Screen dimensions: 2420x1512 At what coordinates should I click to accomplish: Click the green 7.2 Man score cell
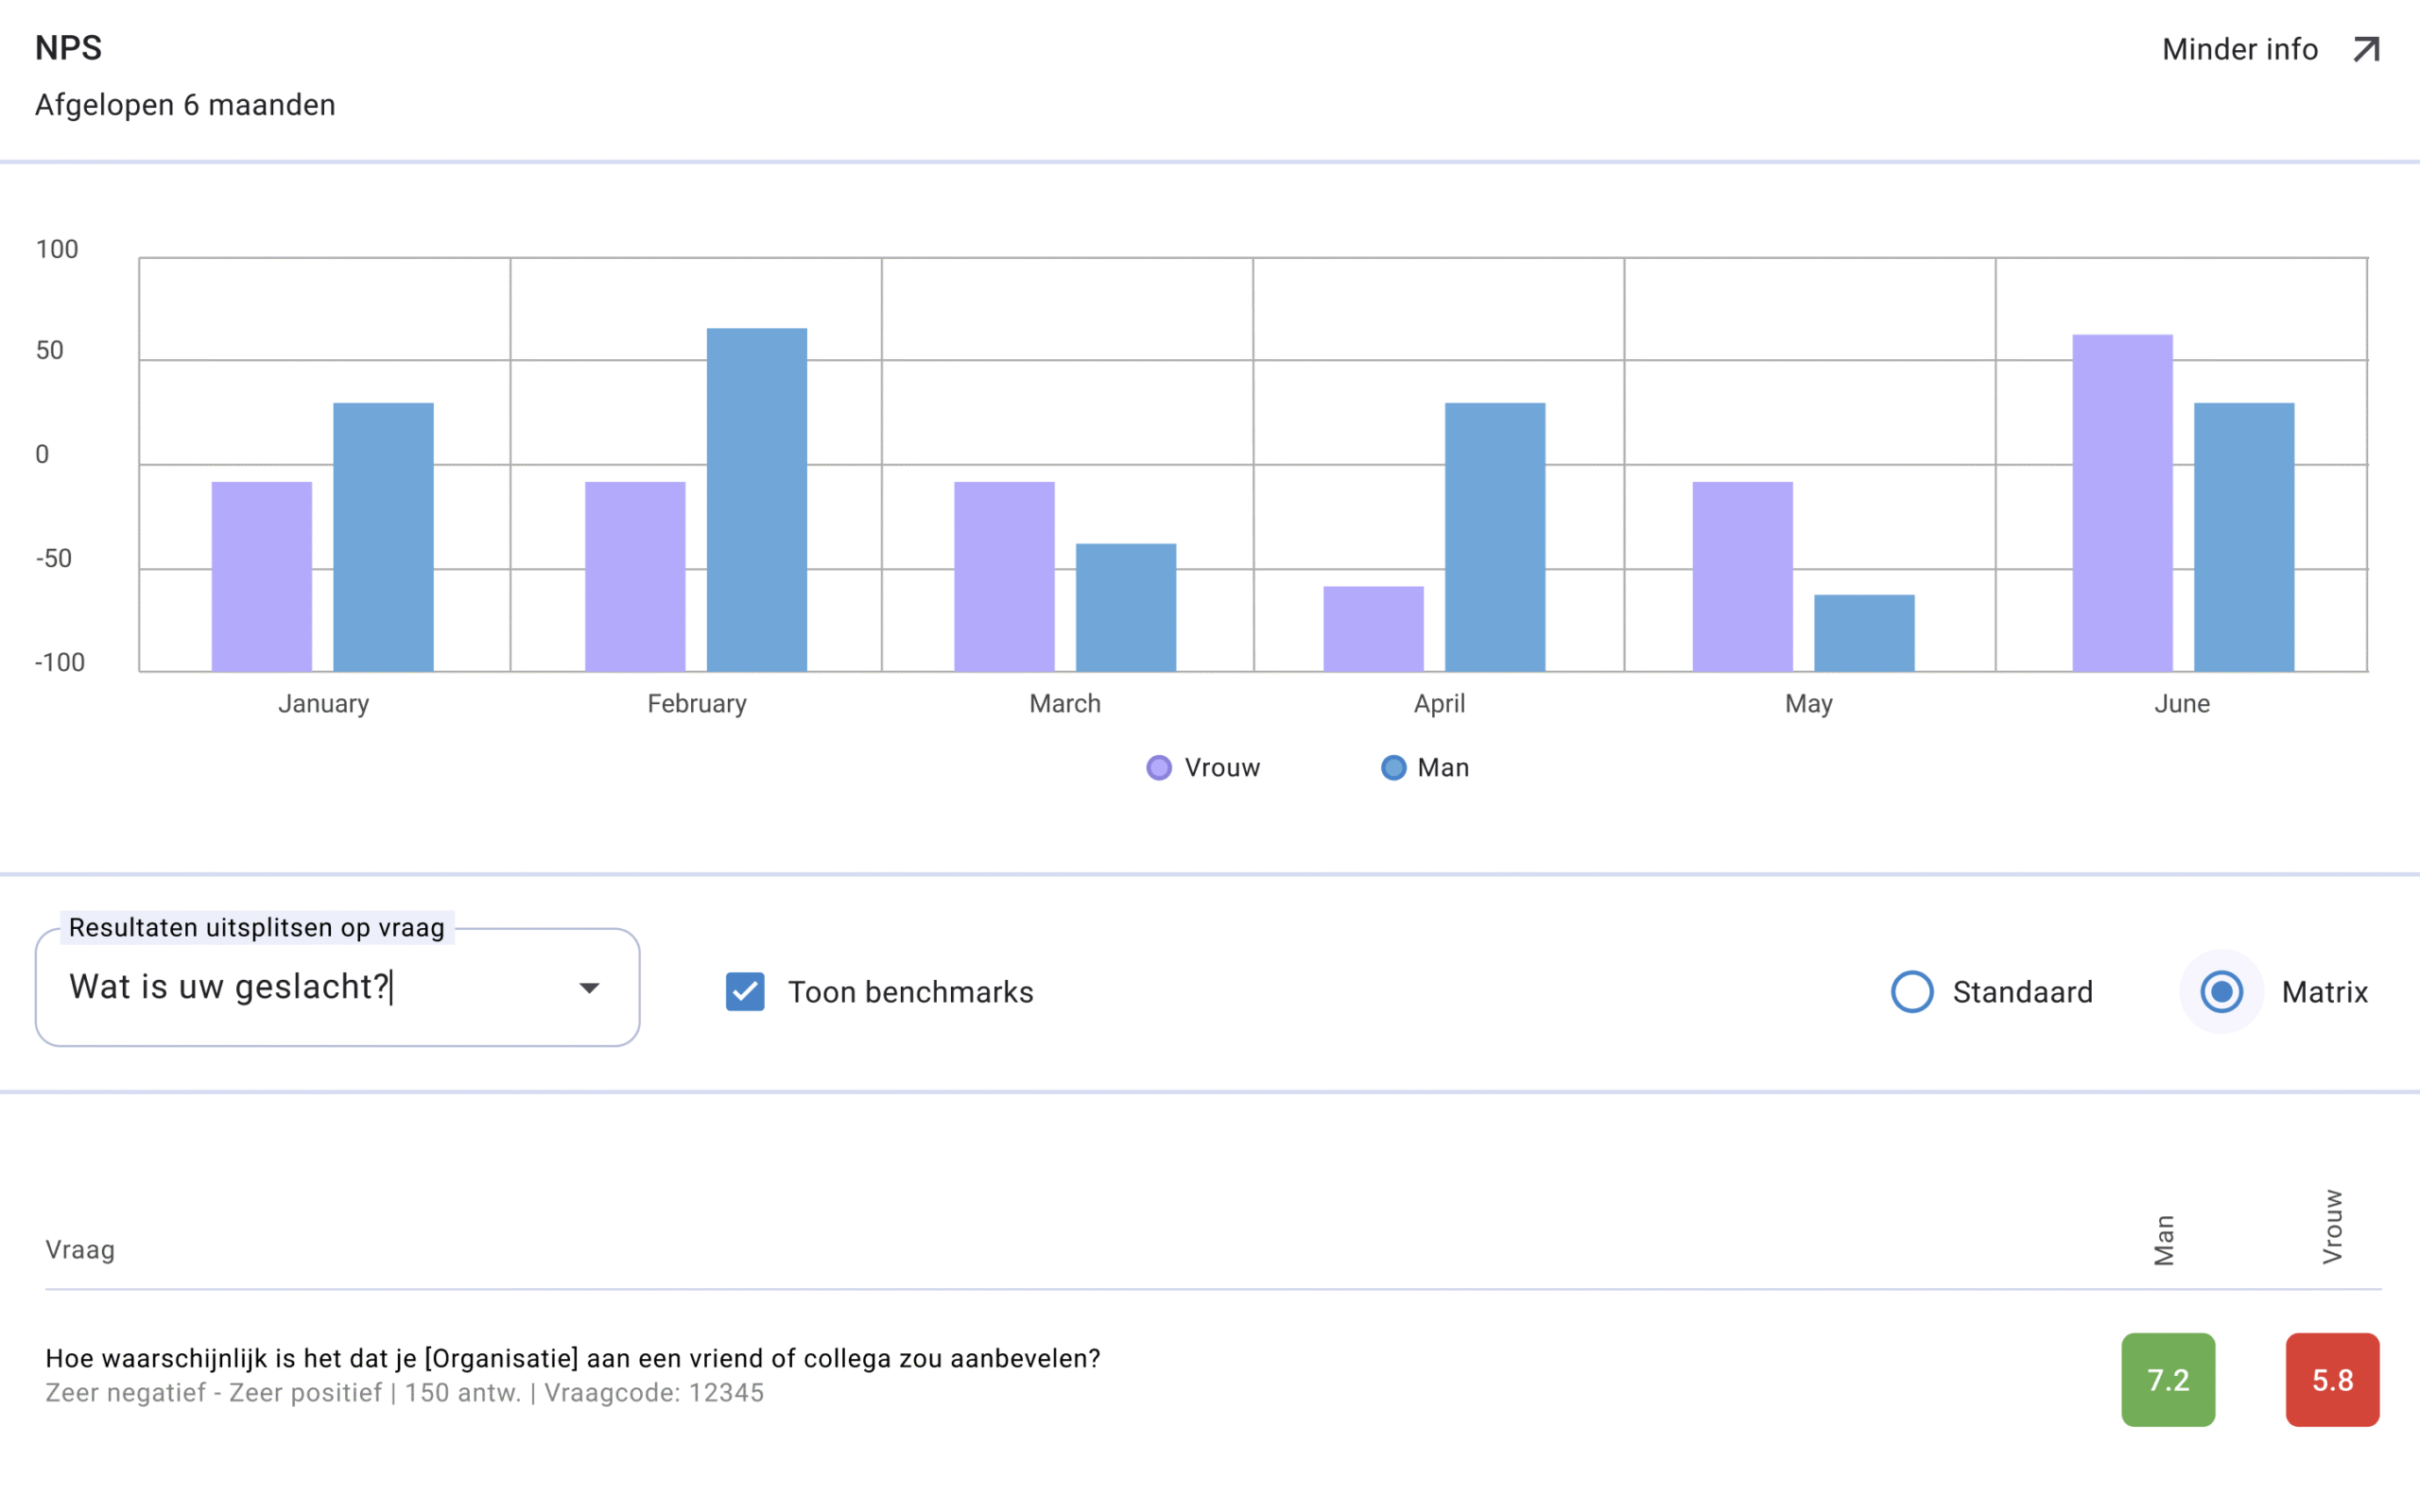point(2168,1380)
